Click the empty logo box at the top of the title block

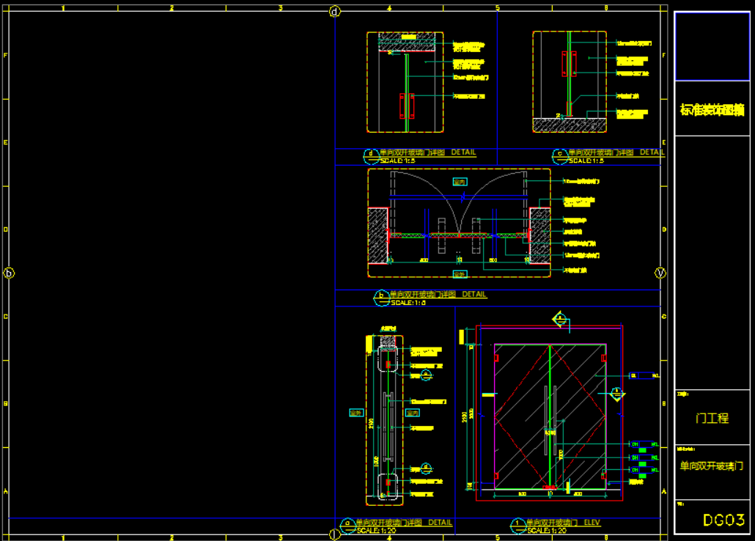(x=712, y=46)
